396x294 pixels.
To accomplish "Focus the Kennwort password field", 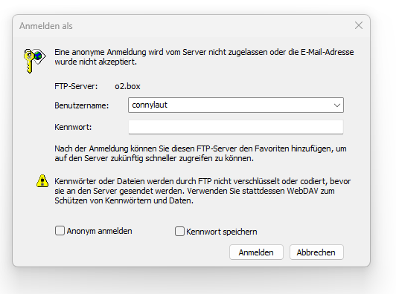I will pyautogui.click(x=236, y=127).
